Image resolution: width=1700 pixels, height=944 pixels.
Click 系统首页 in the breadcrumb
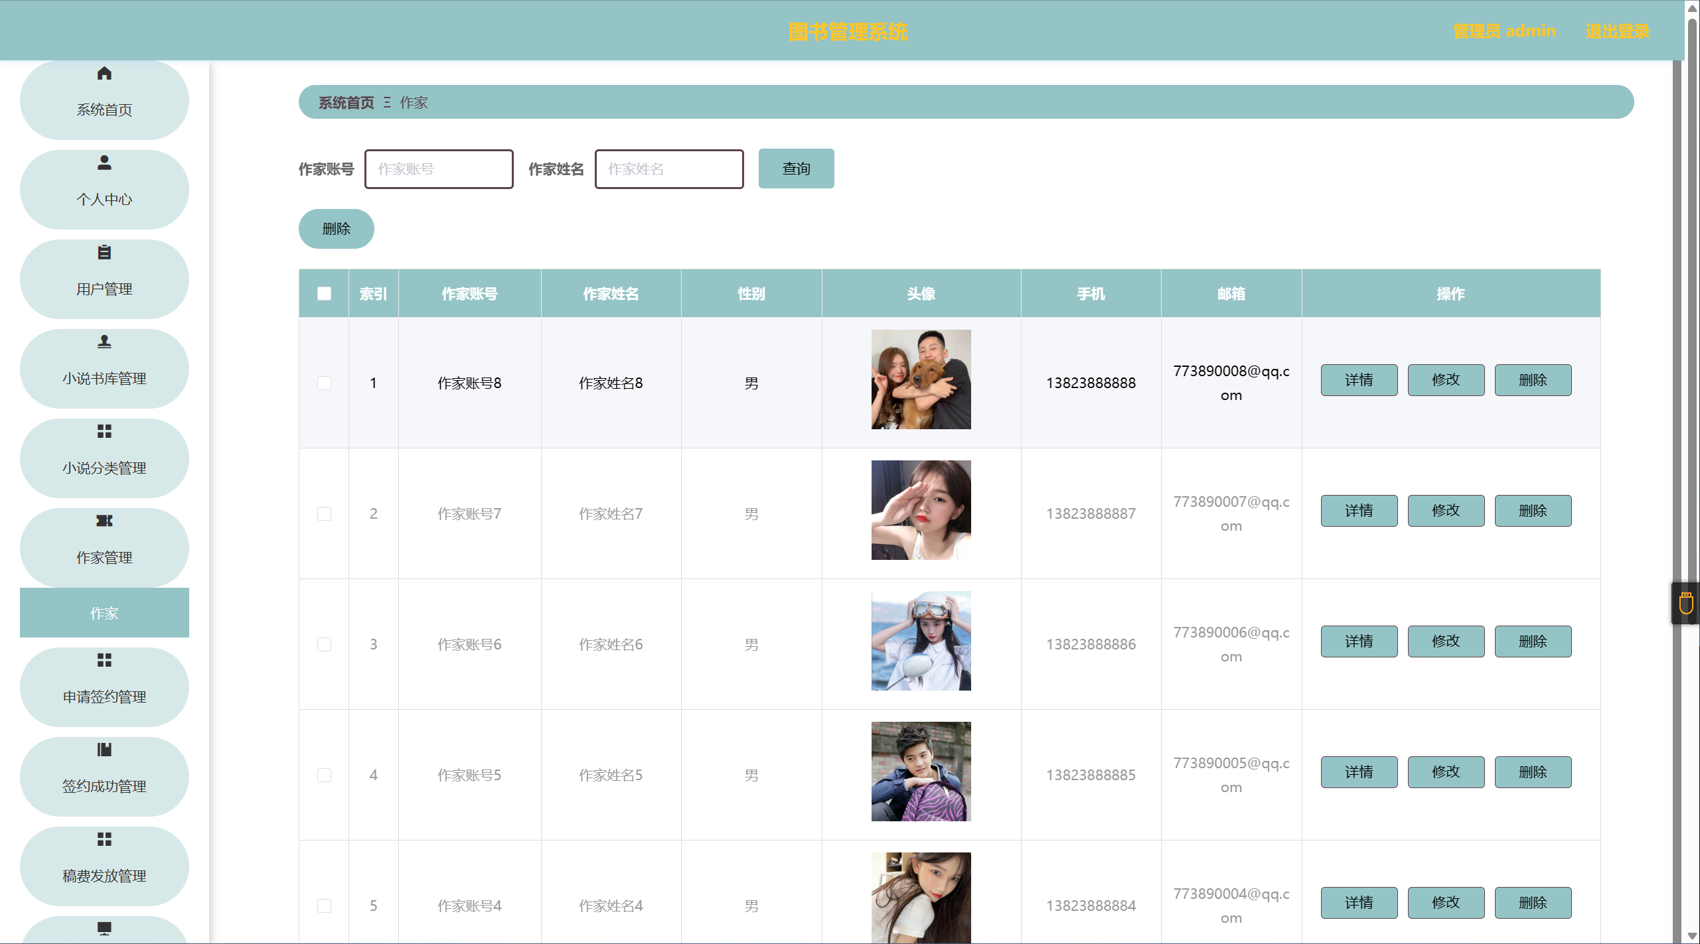point(346,102)
